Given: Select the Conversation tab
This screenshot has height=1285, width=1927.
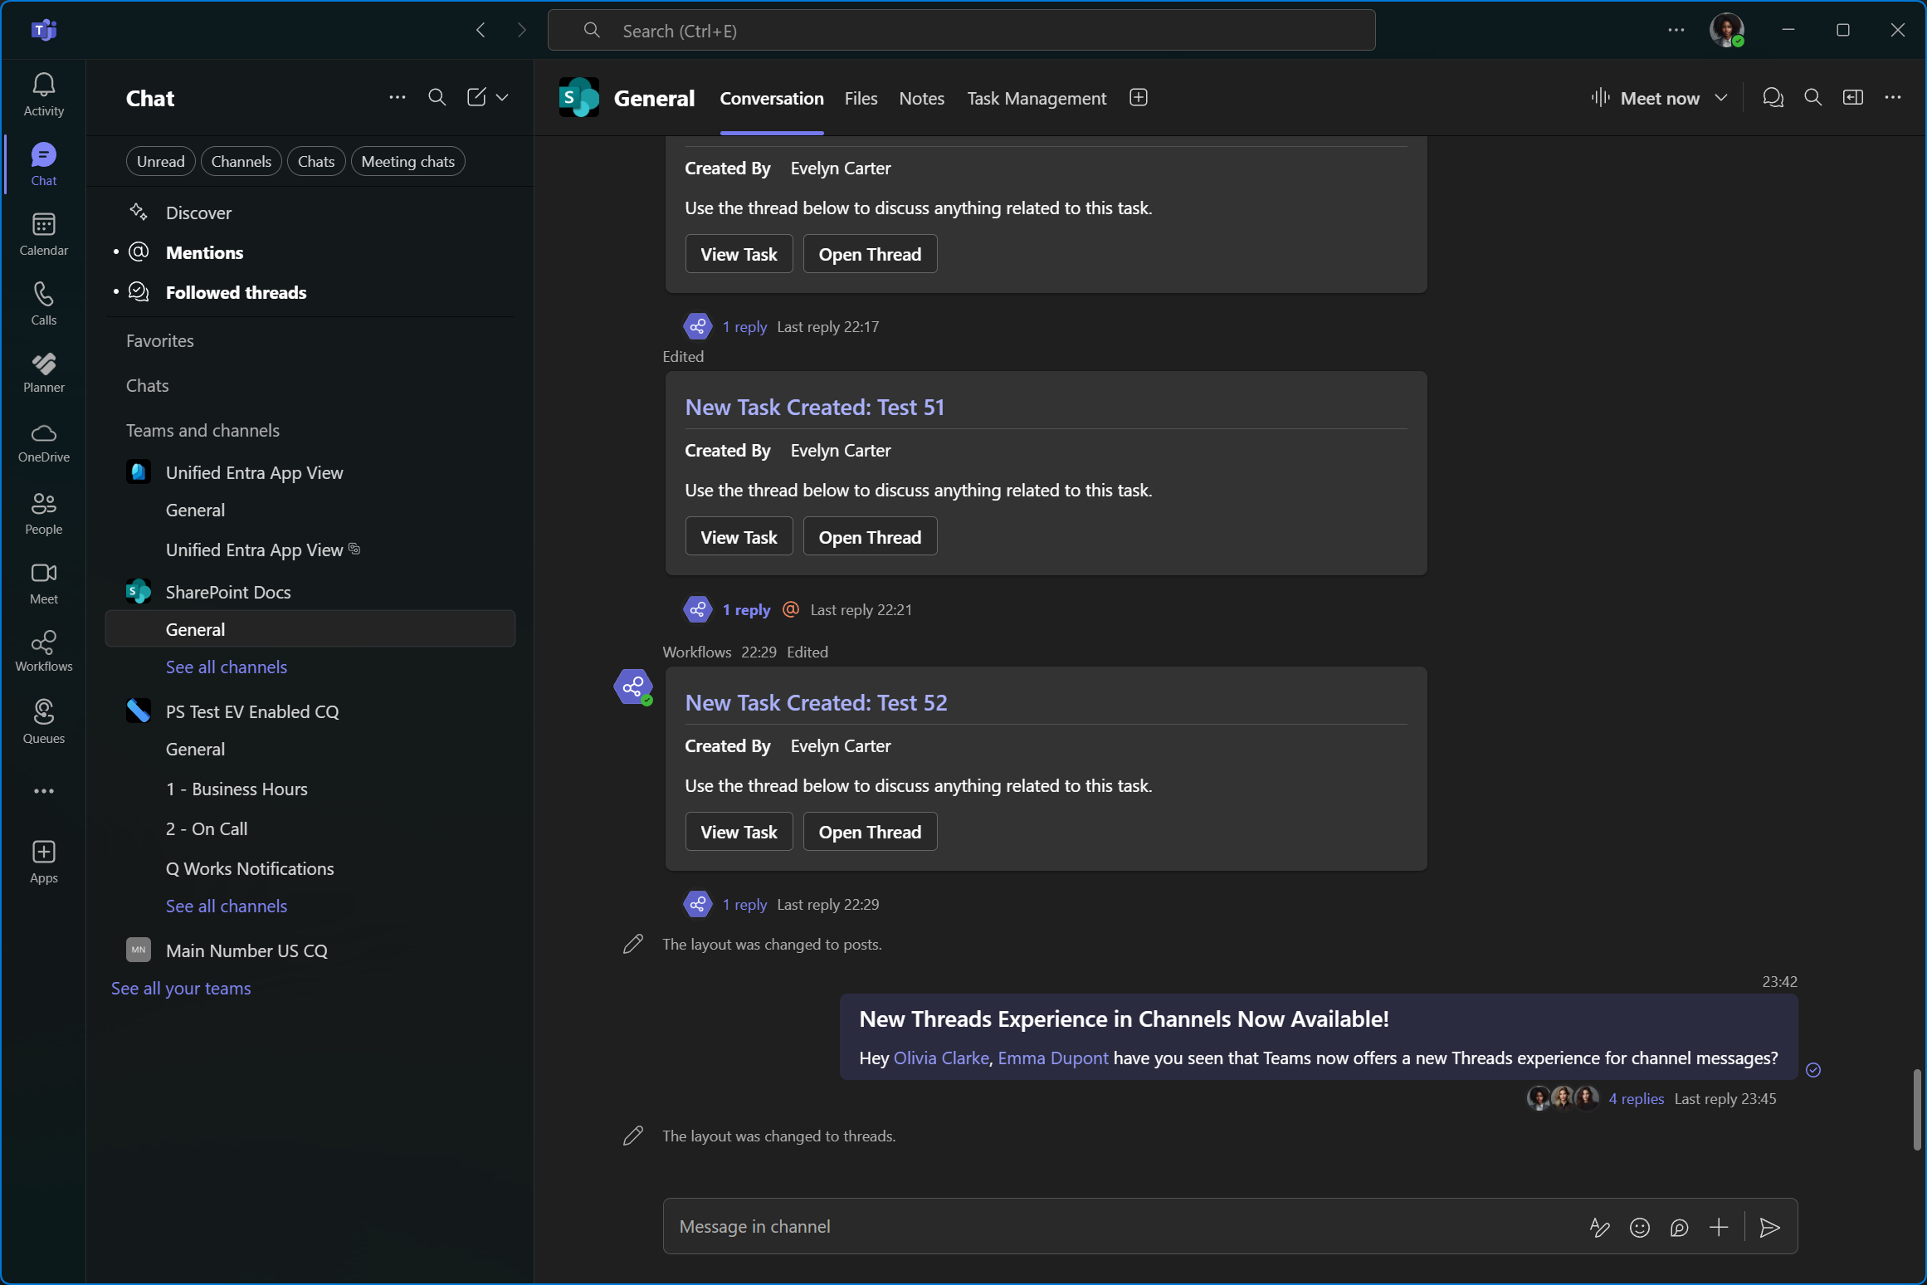Looking at the screenshot, I should click(x=772, y=98).
